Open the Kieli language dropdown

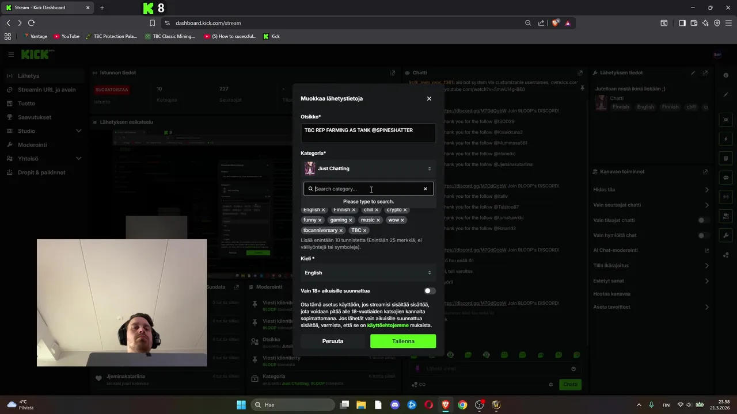pyautogui.click(x=368, y=273)
